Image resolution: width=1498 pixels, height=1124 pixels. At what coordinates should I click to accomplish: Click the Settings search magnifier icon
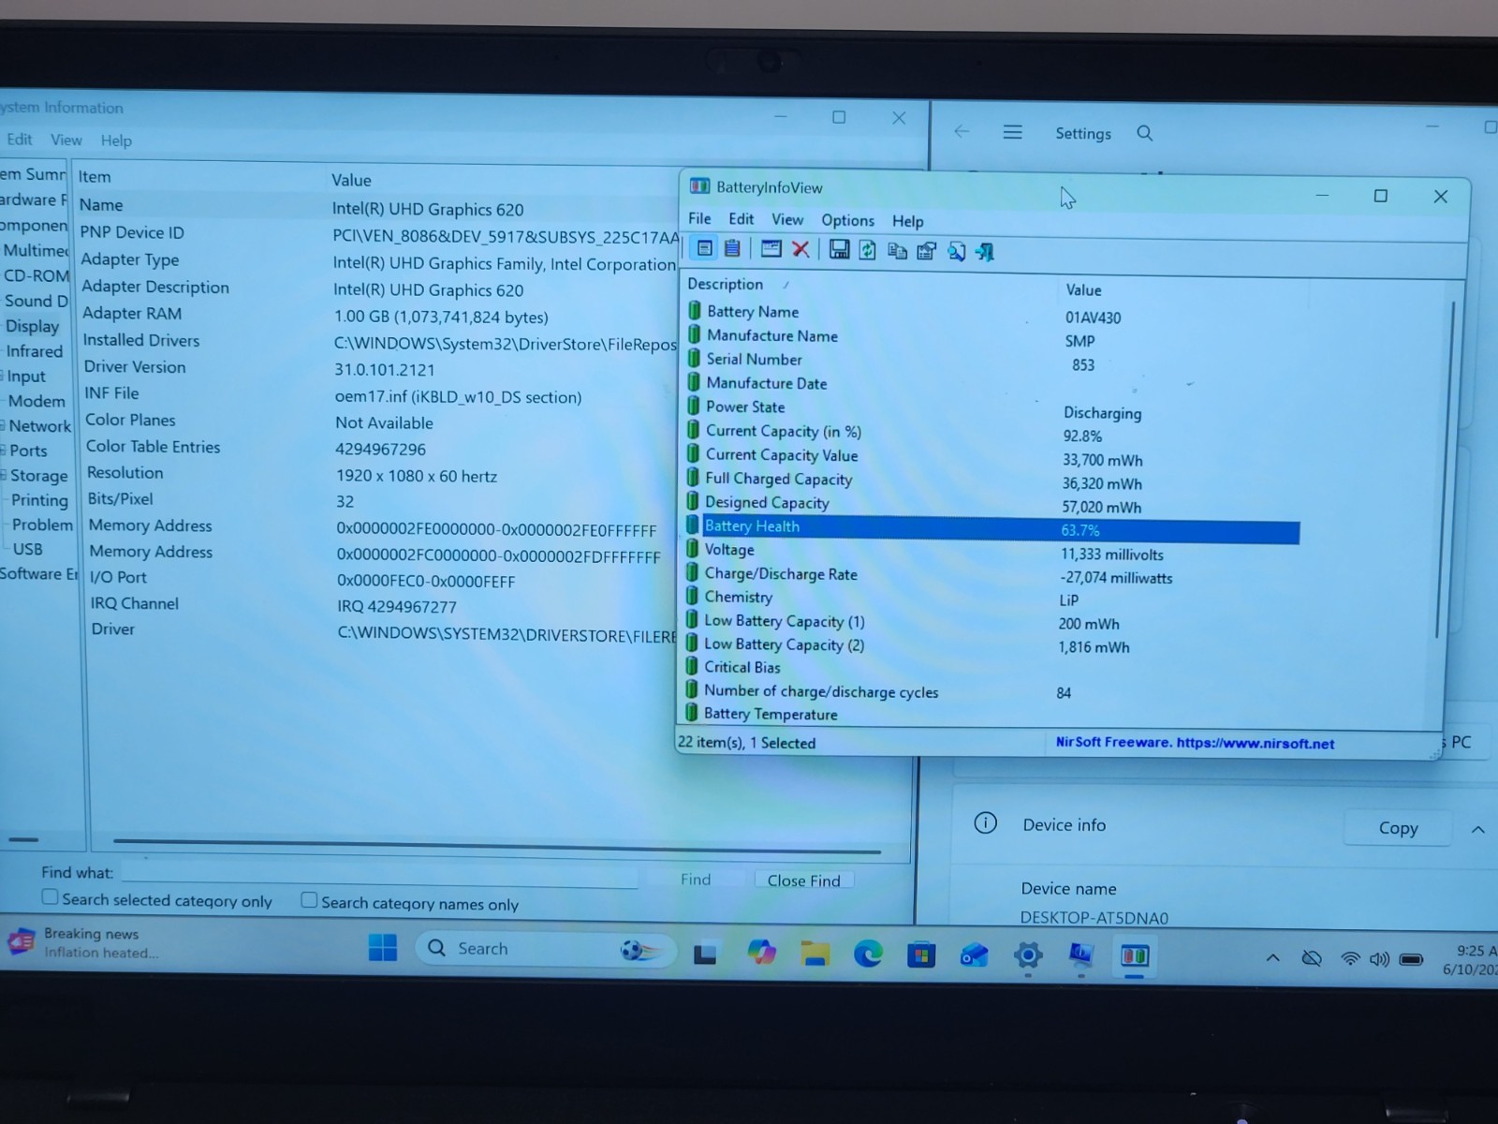click(1144, 133)
